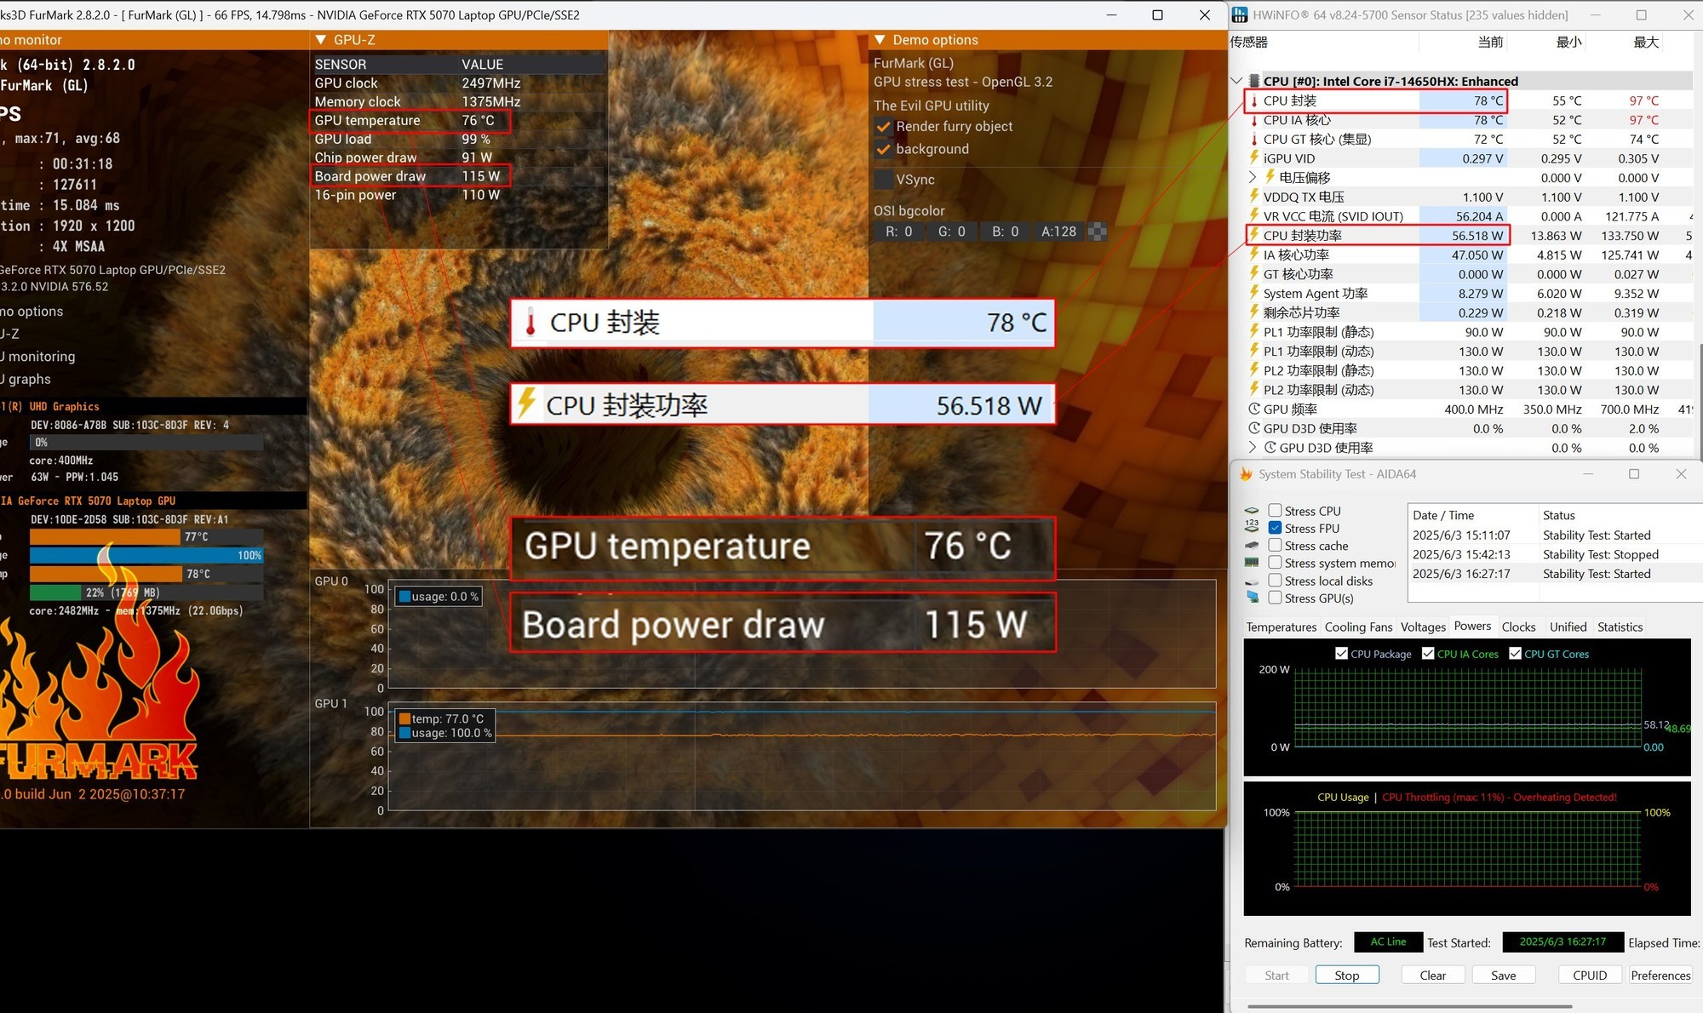Image resolution: width=1703 pixels, height=1013 pixels.
Task: Toggle the VSync option in Demo options
Action: [x=885, y=180]
